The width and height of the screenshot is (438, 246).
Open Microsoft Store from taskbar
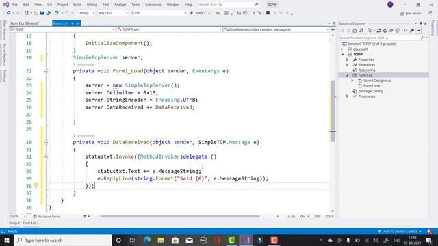pos(175,240)
